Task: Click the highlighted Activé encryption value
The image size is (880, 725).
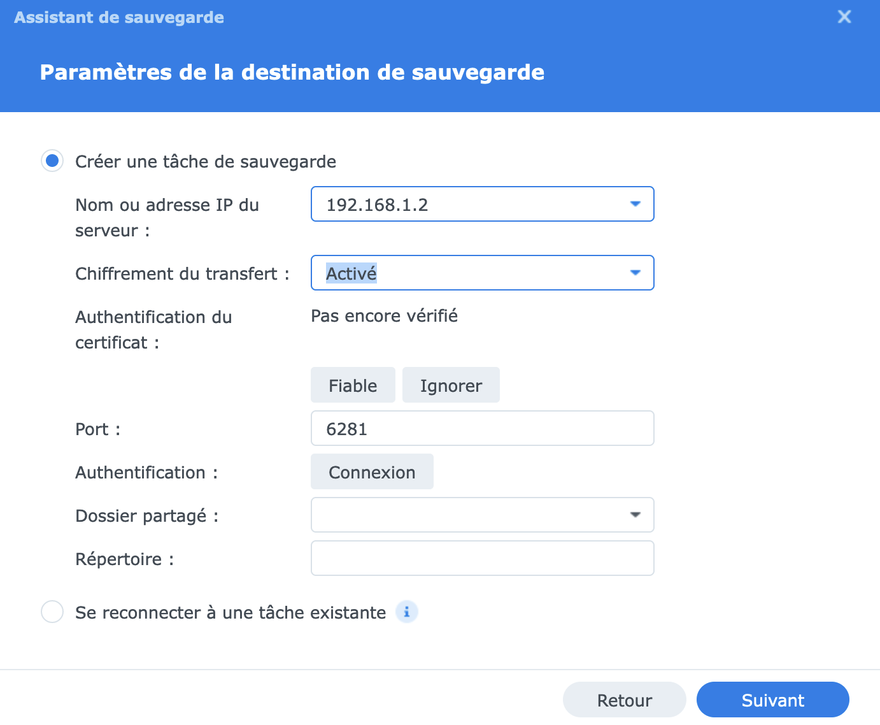Action: 351,273
